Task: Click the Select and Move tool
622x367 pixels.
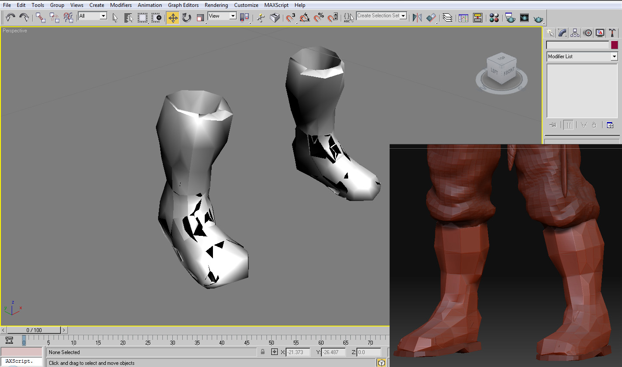Action: (173, 18)
